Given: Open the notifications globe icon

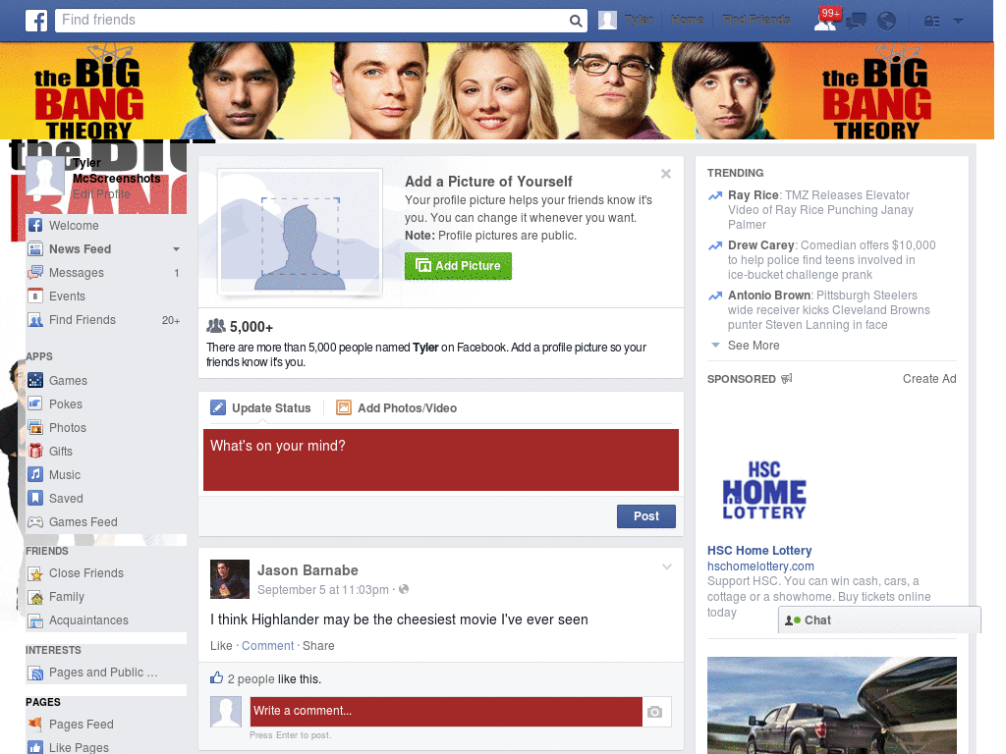Looking at the screenshot, I should 887,22.
